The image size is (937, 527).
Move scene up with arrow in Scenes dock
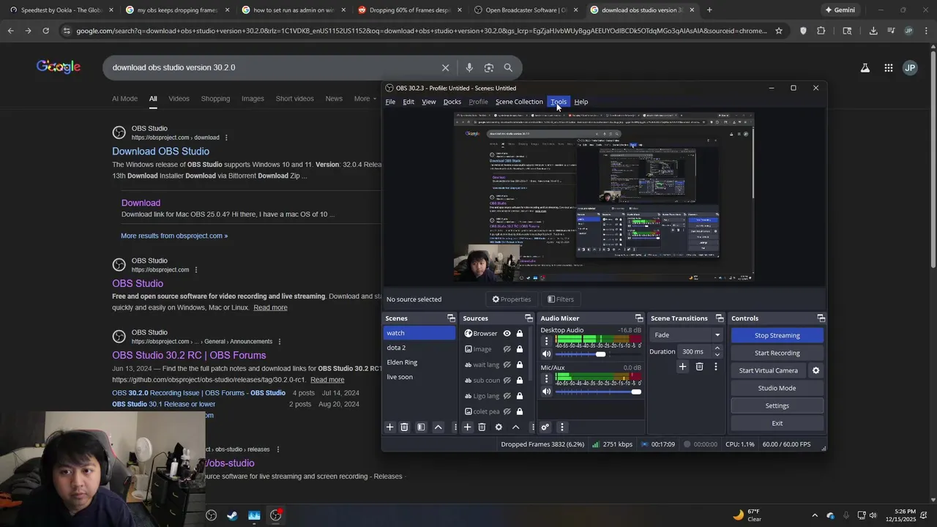click(438, 427)
